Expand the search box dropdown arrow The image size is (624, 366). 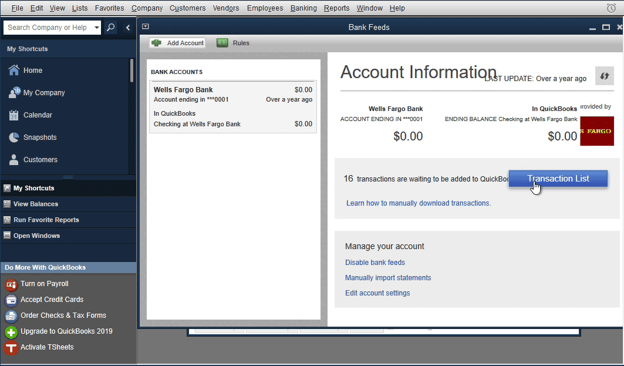point(97,28)
